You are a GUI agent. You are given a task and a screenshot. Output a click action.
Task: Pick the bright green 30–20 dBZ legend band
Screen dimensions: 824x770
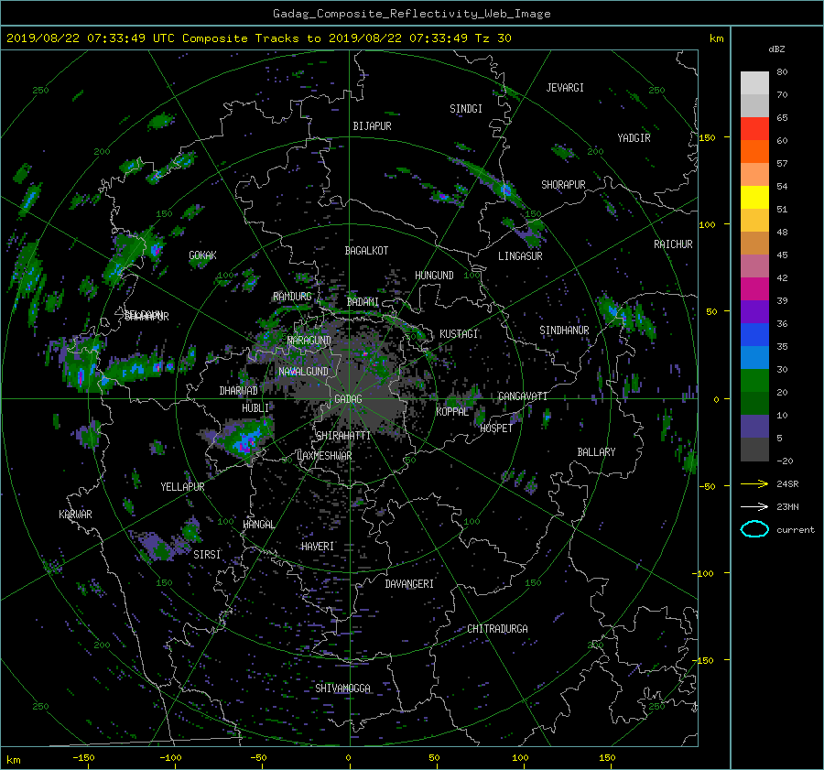(754, 380)
